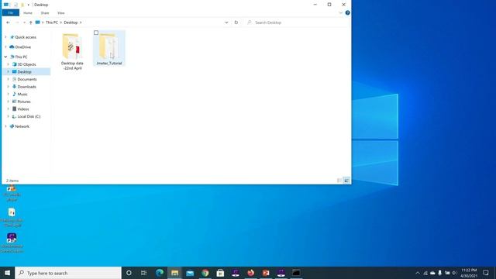Select This PC in the sidebar
The height and width of the screenshot is (279, 496).
[21, 57]
